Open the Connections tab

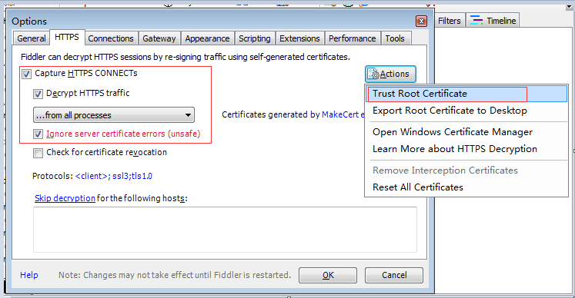pyautogui.click(x=111, y=38)
